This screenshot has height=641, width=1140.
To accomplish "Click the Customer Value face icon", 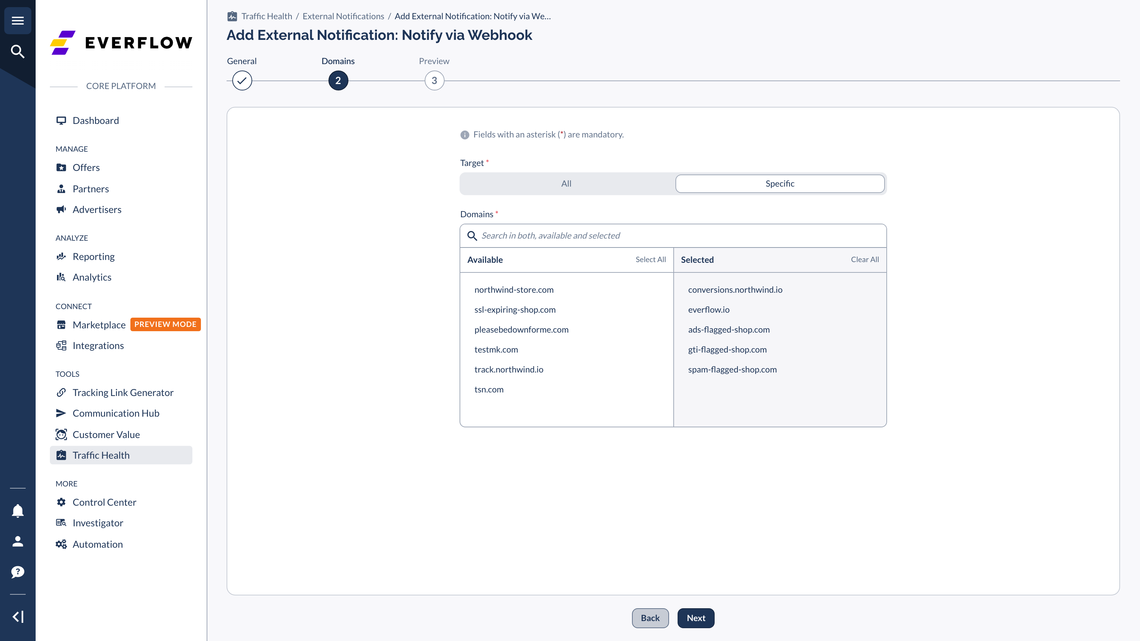I will [61, 434].
